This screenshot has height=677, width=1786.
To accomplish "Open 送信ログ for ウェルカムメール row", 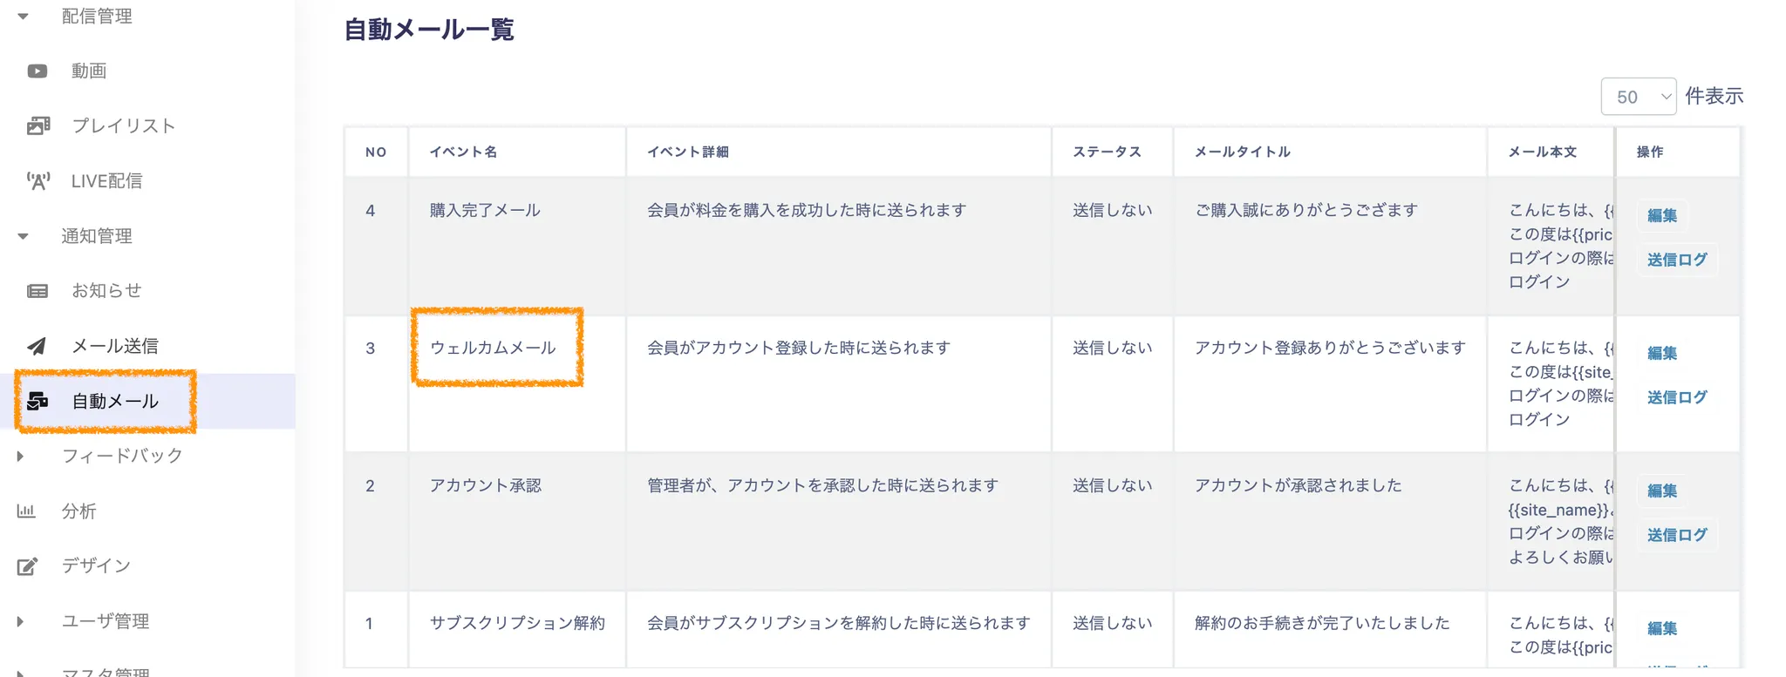I will 1677,397.
